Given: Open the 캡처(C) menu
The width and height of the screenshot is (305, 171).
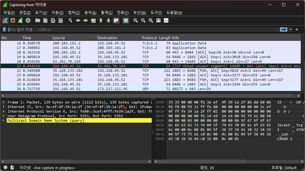Looking at the screenshot, I should click(74, 13).
